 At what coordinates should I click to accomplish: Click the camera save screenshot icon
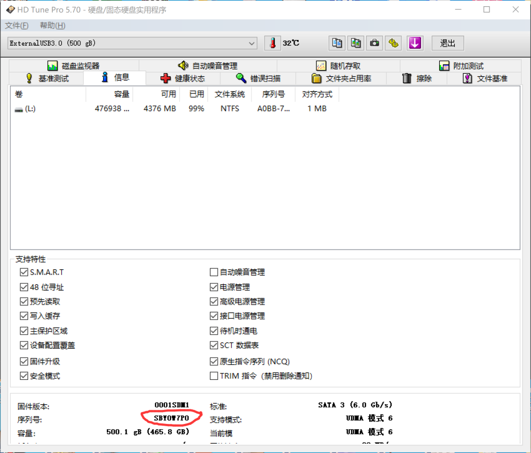click(x=374, y=43)
